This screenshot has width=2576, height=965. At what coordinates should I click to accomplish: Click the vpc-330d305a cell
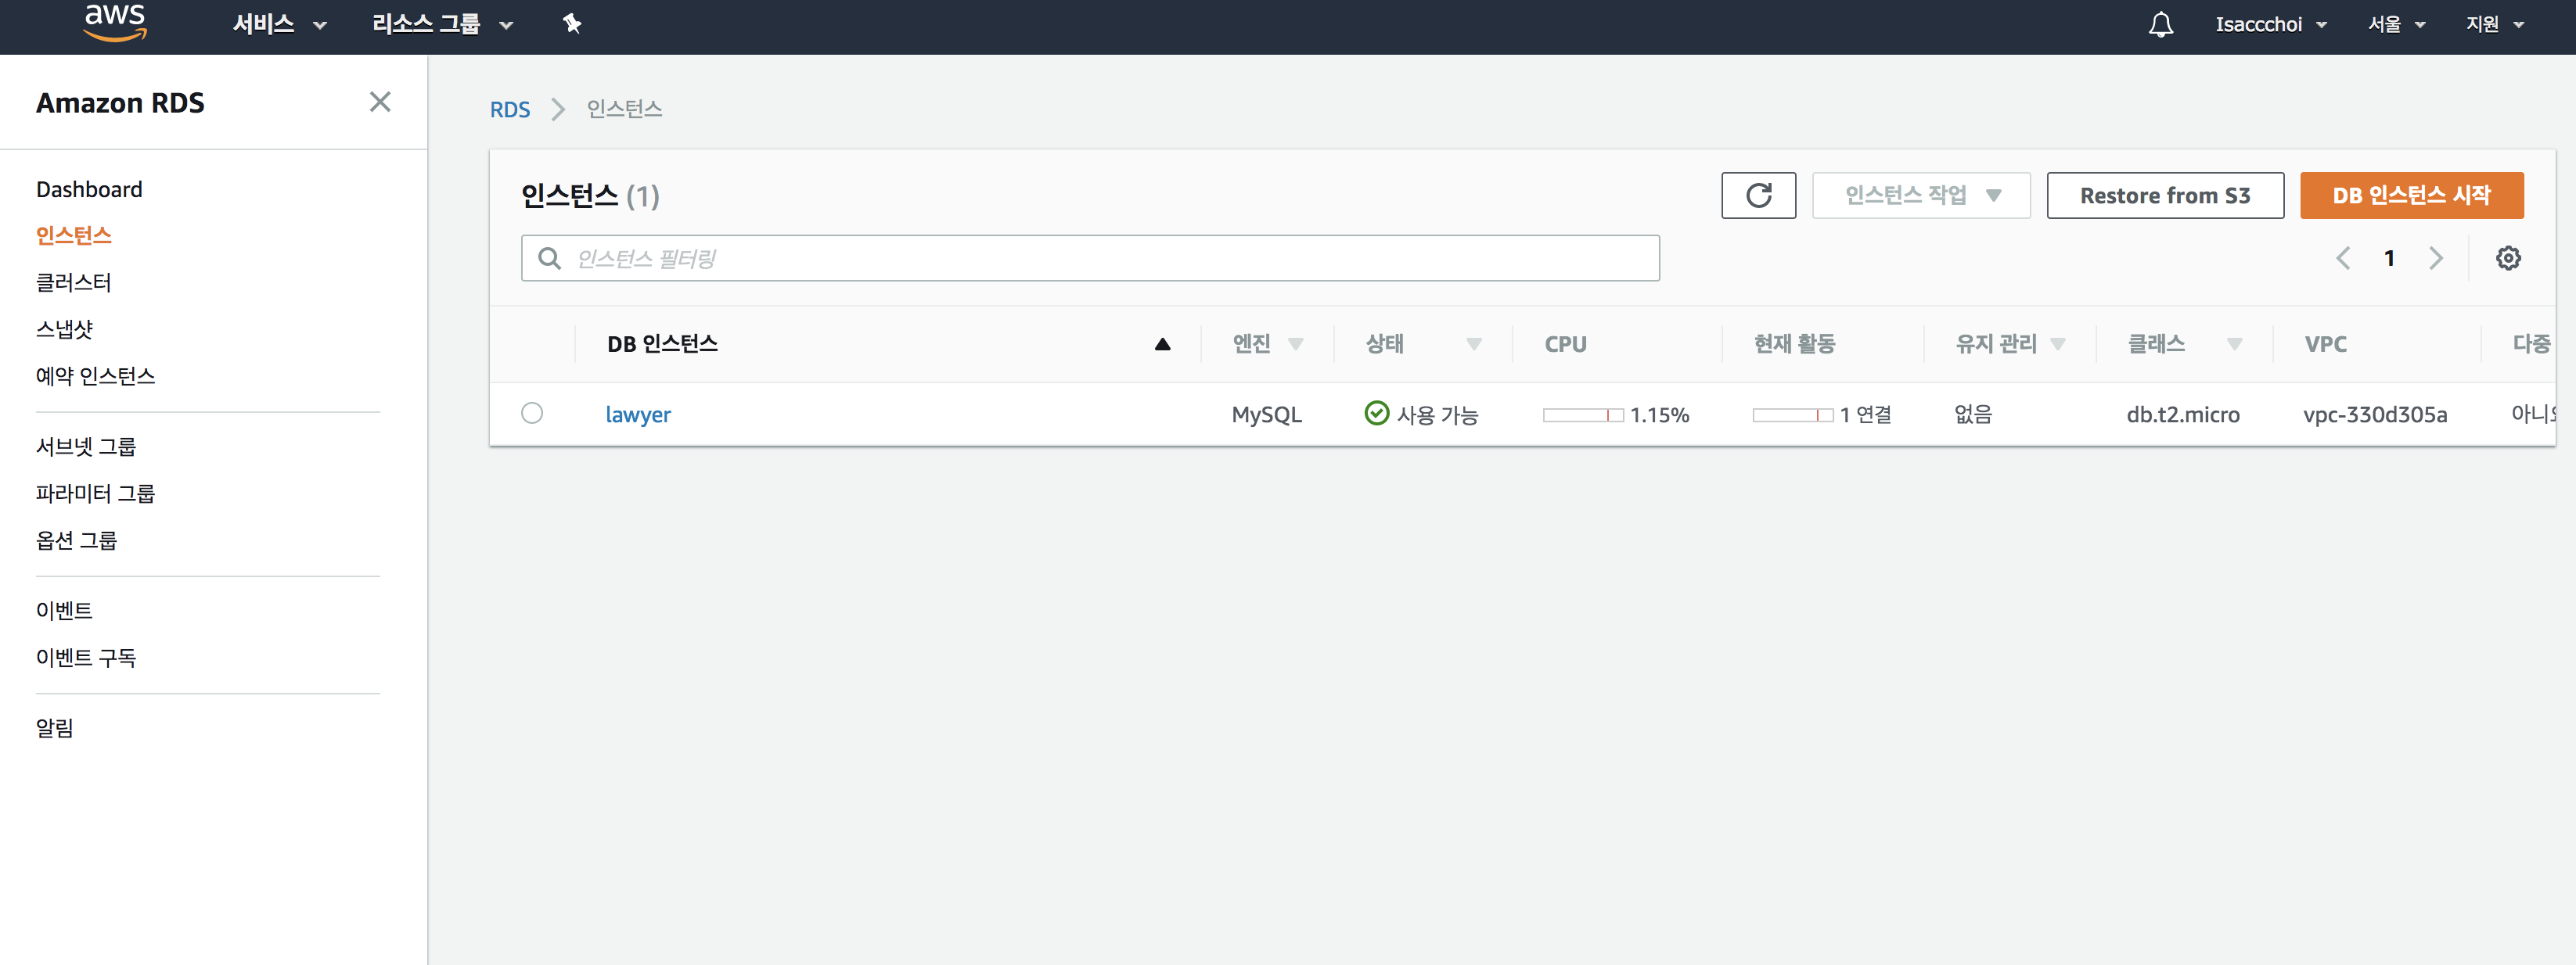tap(2375, 414)
